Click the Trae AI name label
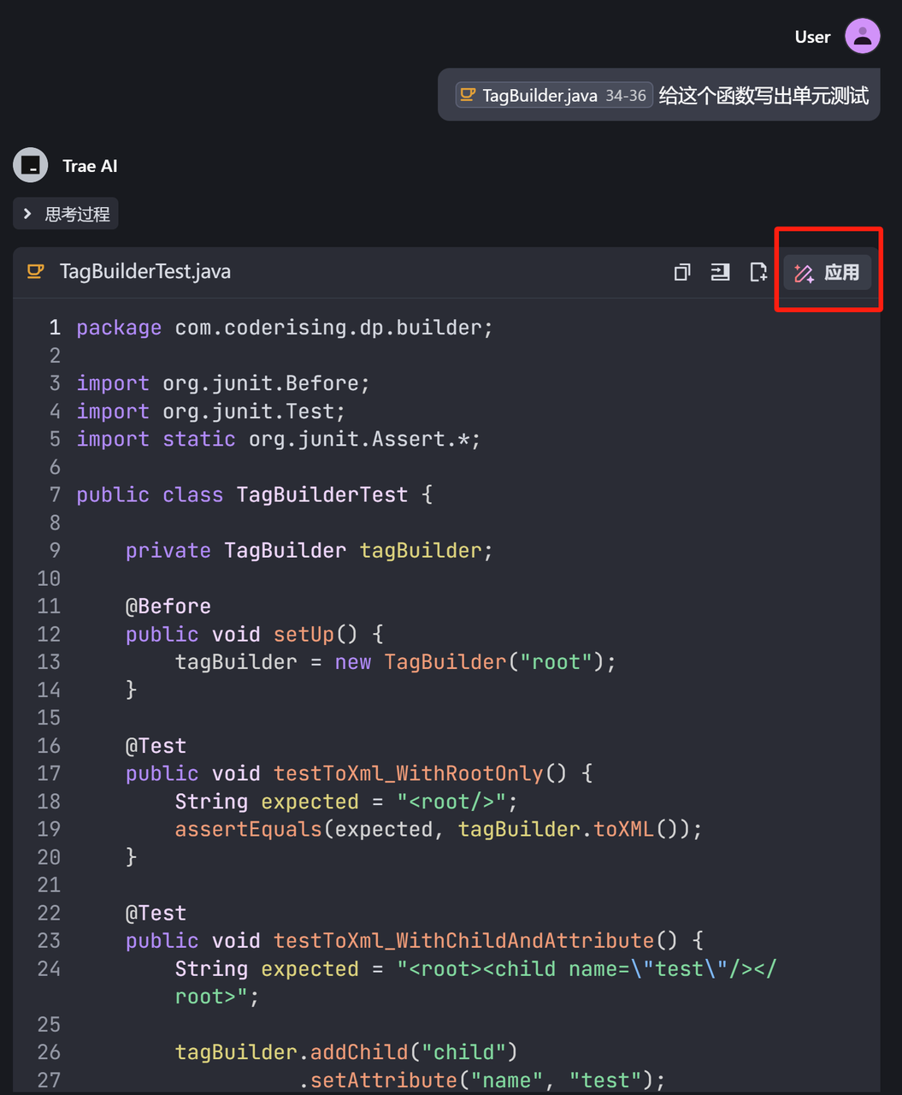The image size is (902, 1095). [90, 166]
